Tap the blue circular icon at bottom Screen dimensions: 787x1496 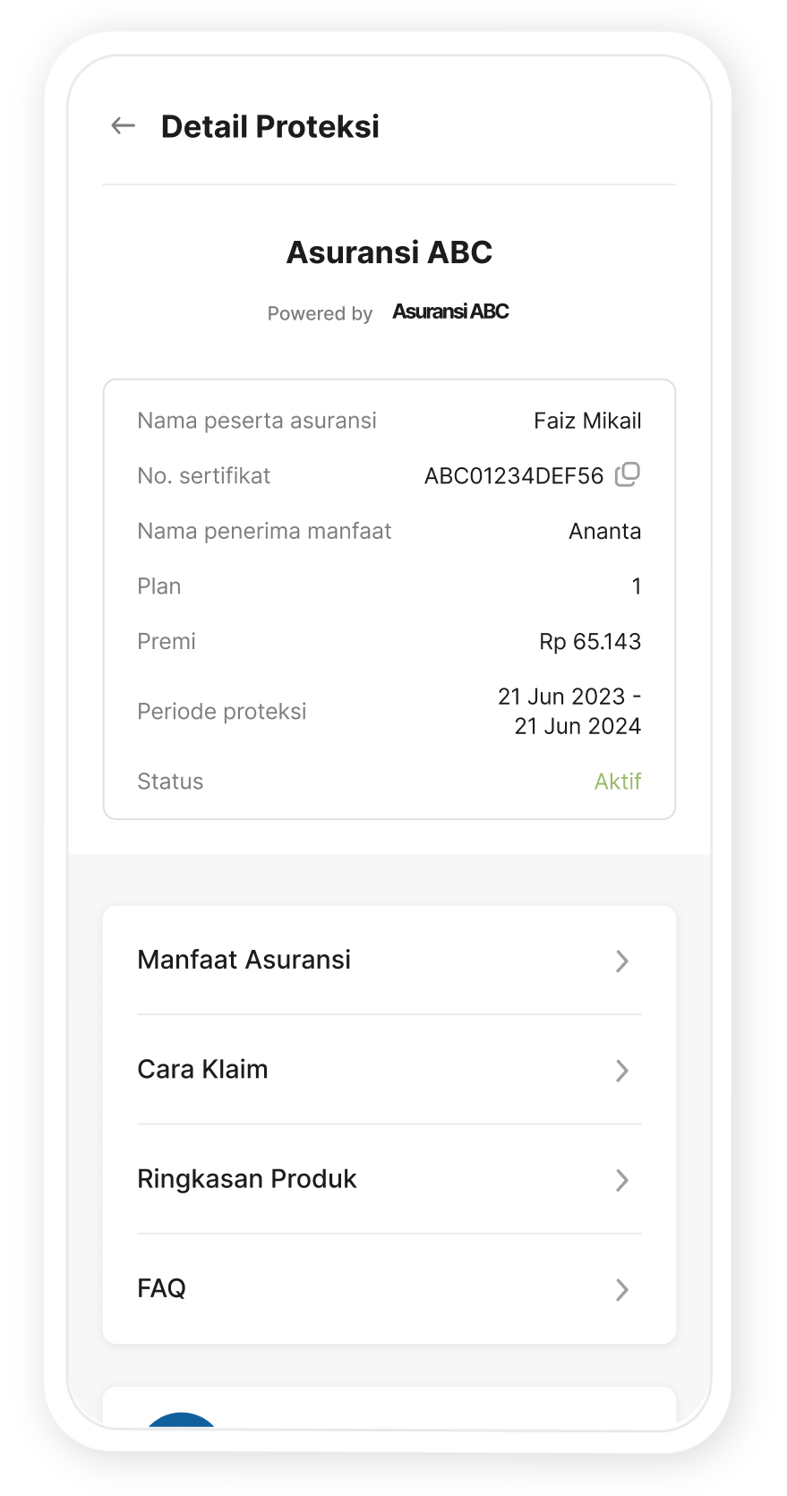(182, 1420)
